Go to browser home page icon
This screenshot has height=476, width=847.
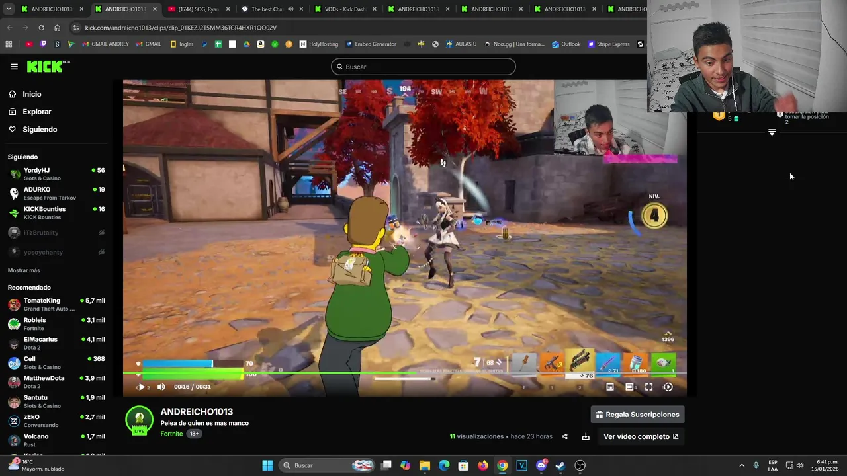coord(58,28)
